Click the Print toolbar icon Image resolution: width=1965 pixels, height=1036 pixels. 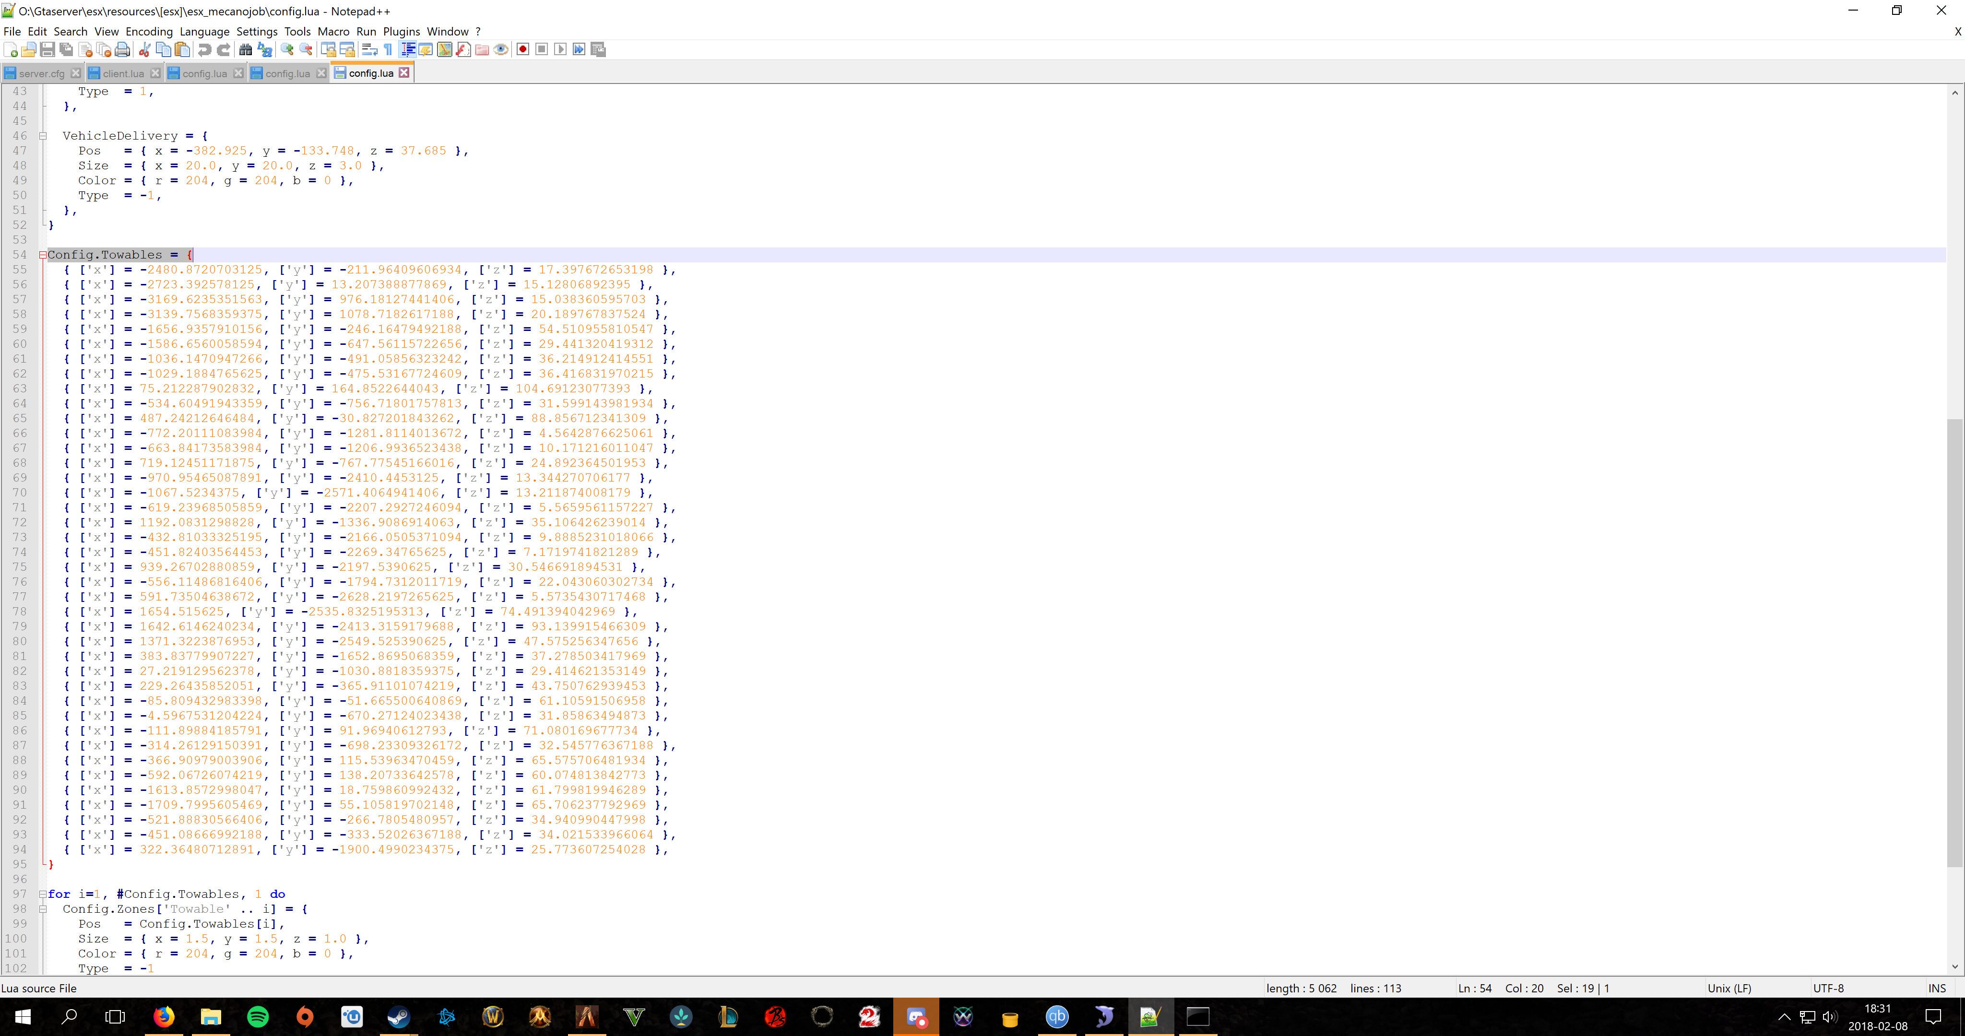point(123,49)
